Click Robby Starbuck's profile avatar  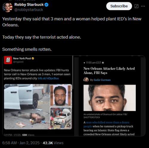click(x=7, y=7)
